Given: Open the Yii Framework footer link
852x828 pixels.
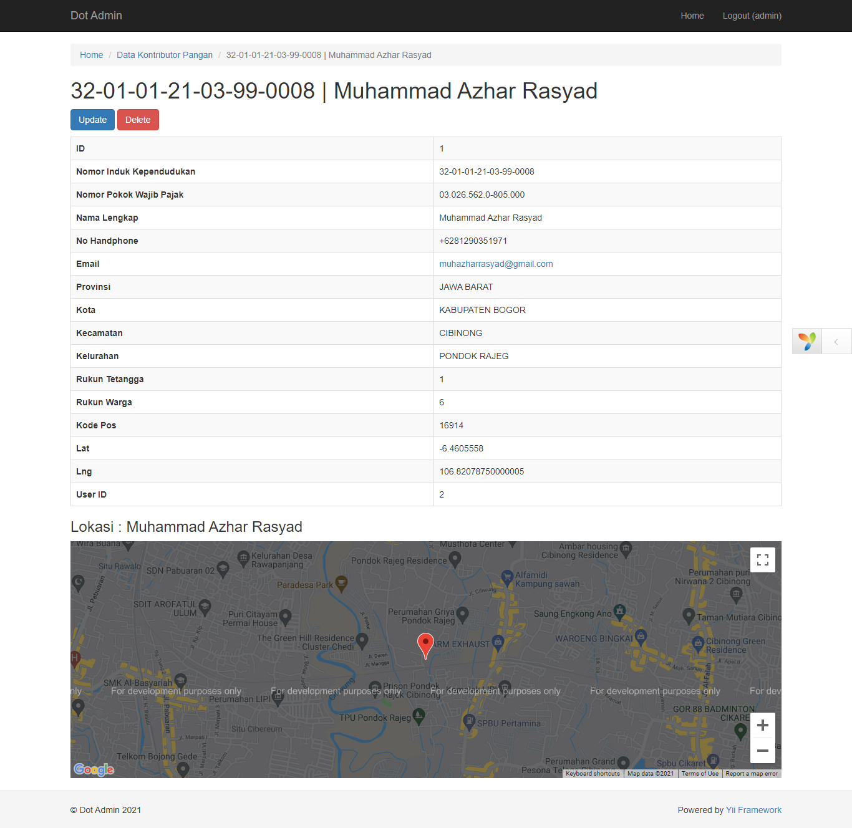Looking at the screenshot, I should tap(753, 810).
